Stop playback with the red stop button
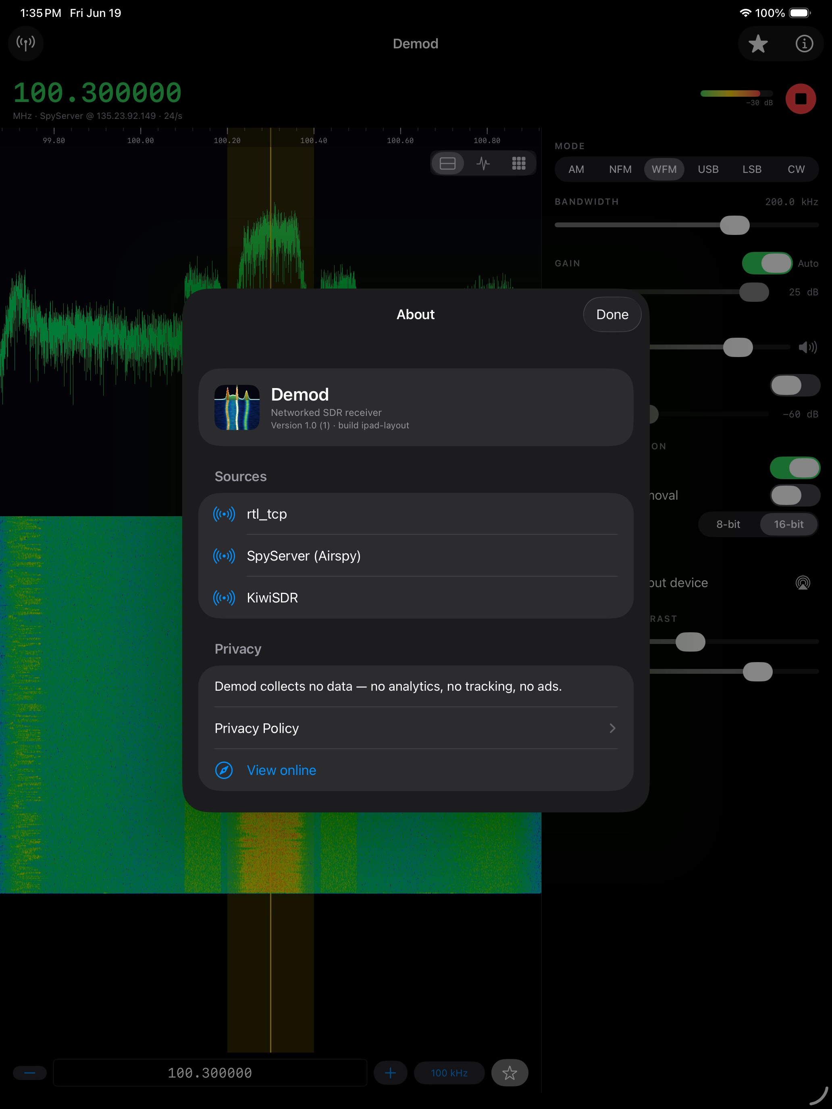The height and width of the screenshot is (1109, 832). (801, 98)
